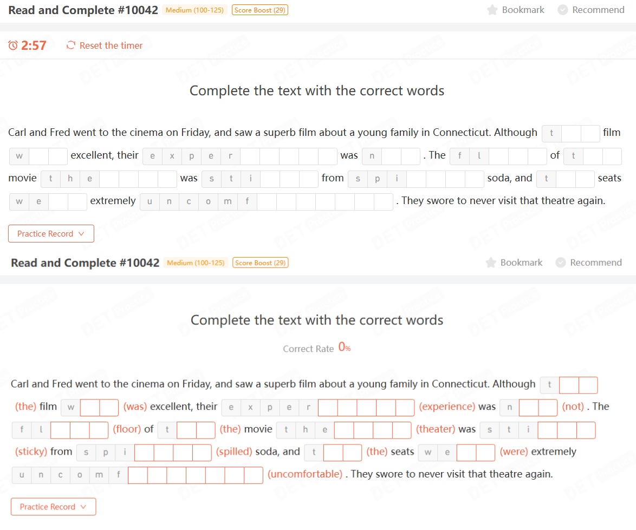Click the top Recommend label
The width and height of the screenshot is (636, 530).
coord(598,10)
